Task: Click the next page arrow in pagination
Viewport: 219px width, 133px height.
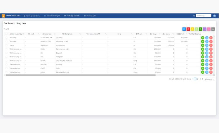Action: coord(203,79)
